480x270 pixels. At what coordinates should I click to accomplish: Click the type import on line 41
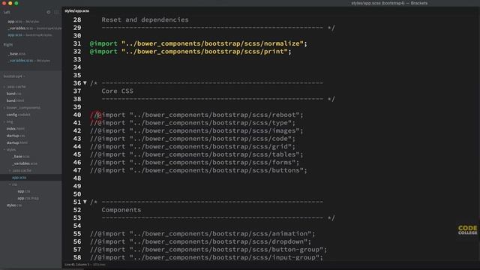[193, 123]
